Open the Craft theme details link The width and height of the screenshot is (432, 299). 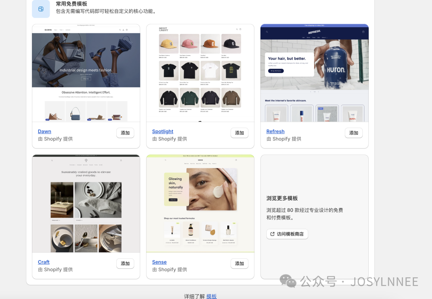(x=44, y=262)
